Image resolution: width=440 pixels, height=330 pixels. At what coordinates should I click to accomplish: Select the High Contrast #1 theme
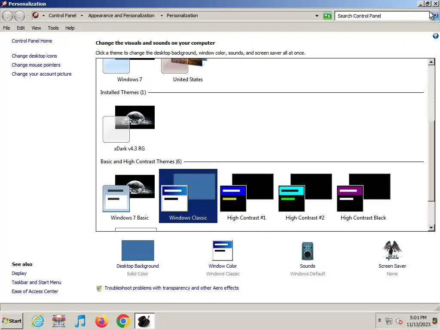pos(246,196)
